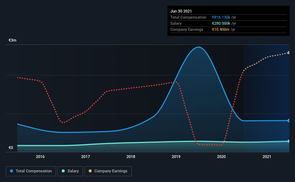Click the €816.130k total compensation value

pos(221,17)
